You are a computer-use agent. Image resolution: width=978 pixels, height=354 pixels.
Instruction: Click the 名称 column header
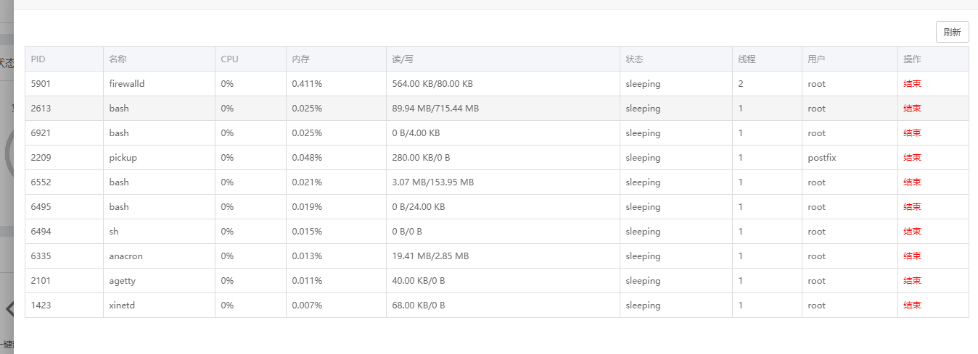tap(118, 59)
